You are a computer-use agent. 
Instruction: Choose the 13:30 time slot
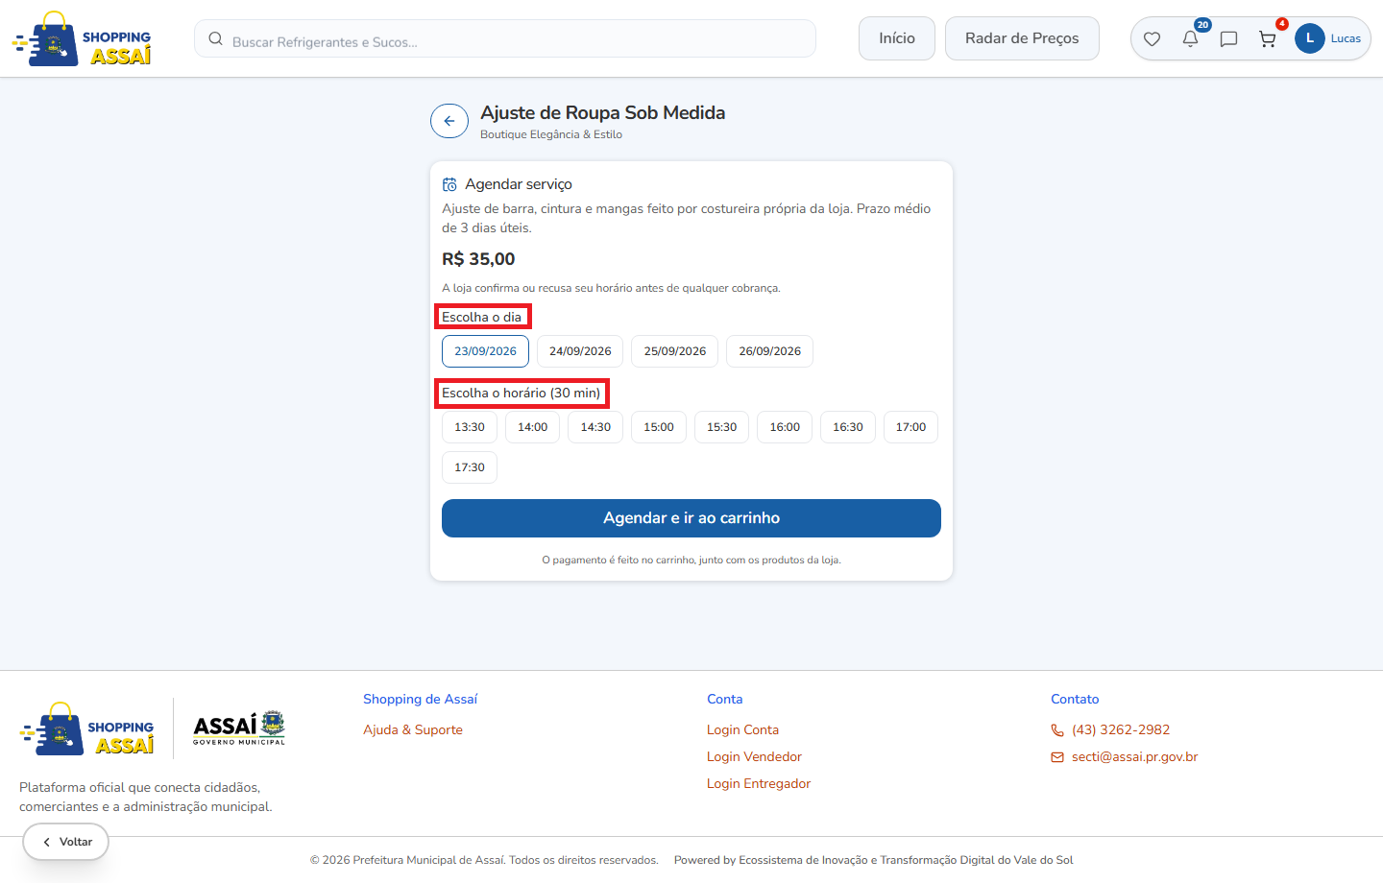pos(470,427)
